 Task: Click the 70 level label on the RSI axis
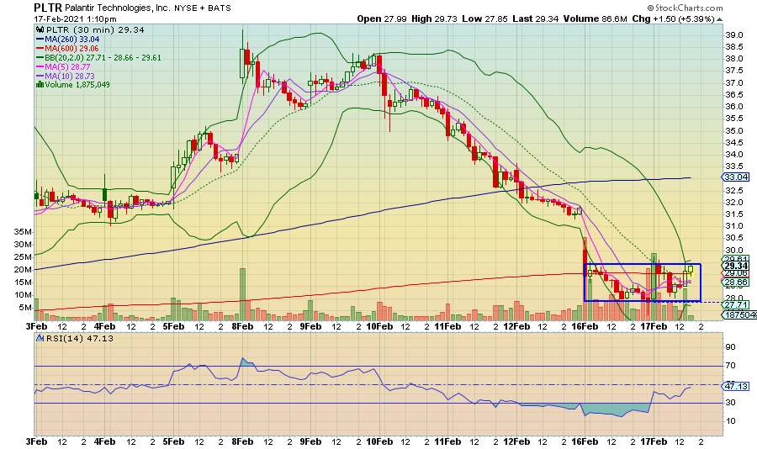pos(730,366)
